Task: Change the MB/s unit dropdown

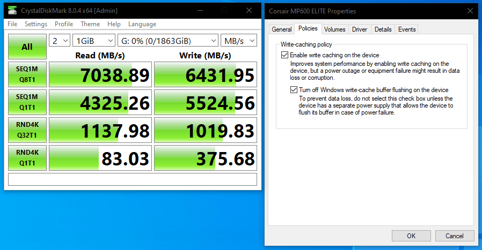Action: (x=239, y=41)
